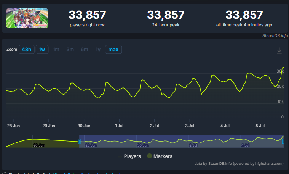This screenshot has width=289, height=174.
Task: Click the selected range in the navigator
Action: click(x=181, y=141)
